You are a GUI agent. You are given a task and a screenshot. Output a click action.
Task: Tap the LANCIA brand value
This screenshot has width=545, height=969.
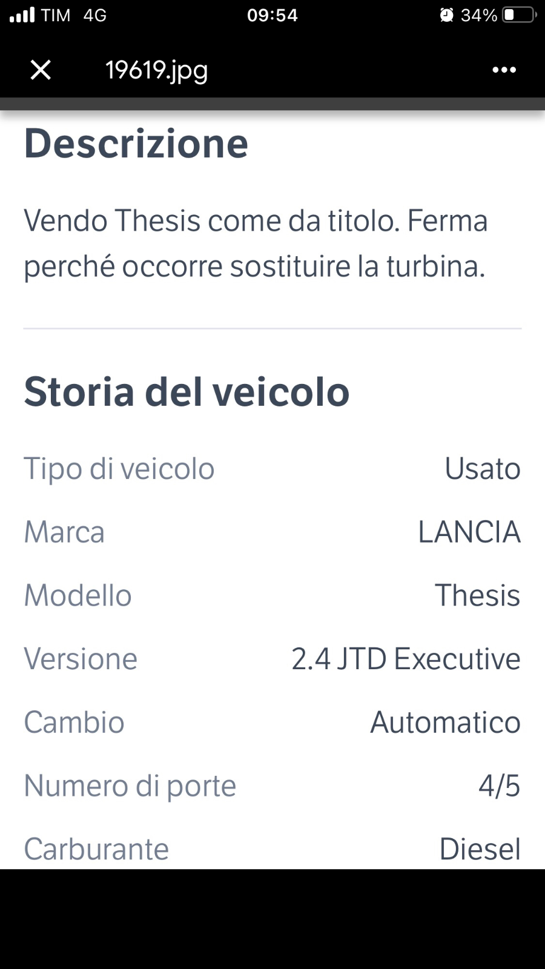coord(469,532)
